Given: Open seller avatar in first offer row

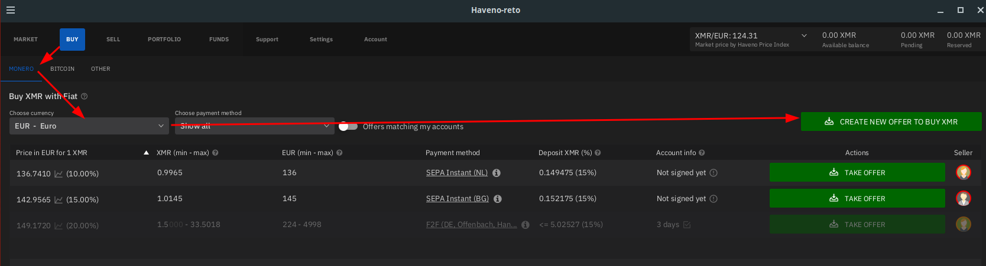Looking at the screenshot, I should [x=964, y=172].
